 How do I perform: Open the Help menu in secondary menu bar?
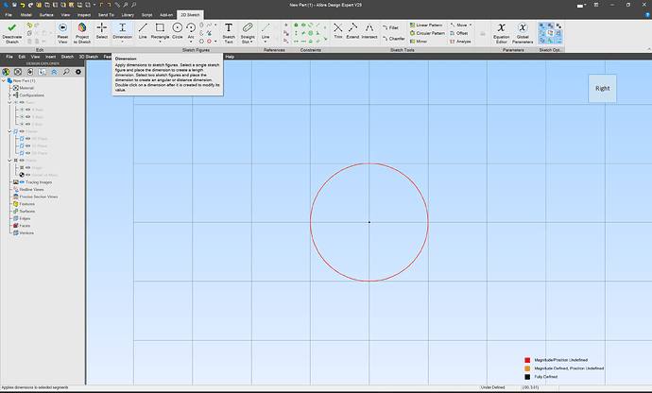[x=230, y=57]
